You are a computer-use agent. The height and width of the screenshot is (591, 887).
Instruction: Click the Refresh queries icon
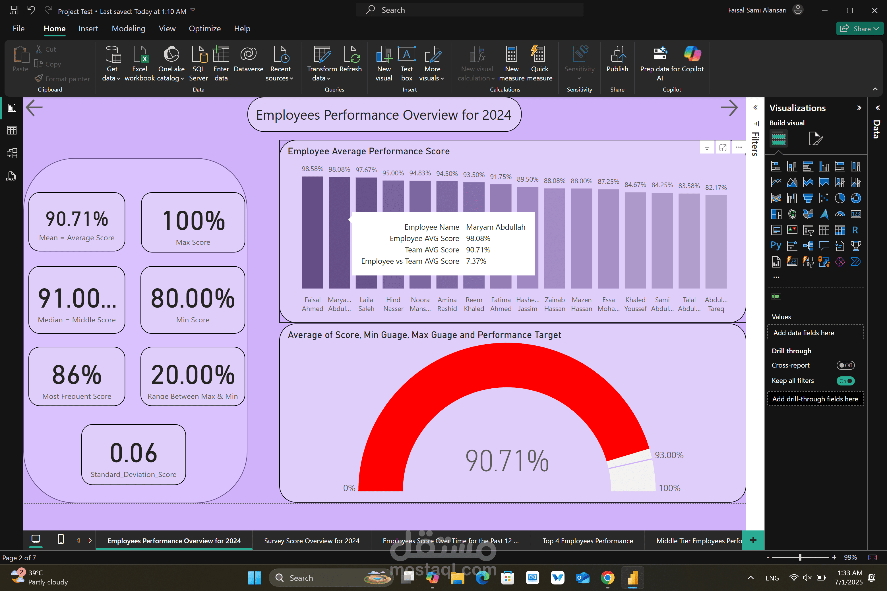(x=351, y=59)
